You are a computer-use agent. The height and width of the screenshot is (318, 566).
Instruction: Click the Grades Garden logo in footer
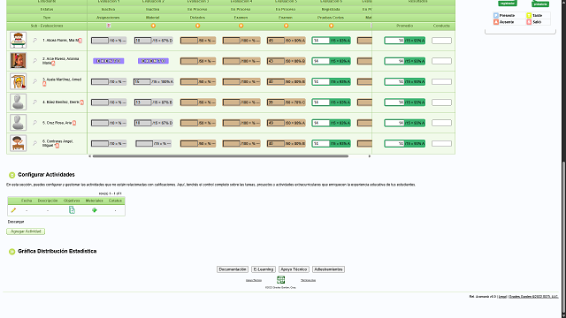pos(281,280)
